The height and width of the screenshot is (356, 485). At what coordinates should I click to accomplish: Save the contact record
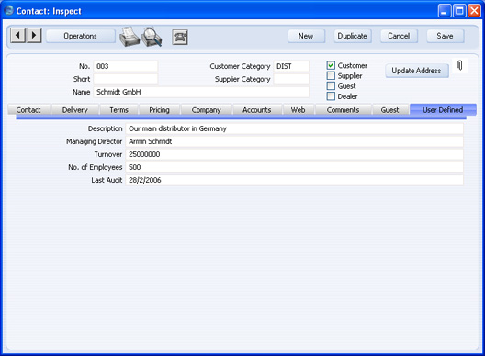(446, 36)
